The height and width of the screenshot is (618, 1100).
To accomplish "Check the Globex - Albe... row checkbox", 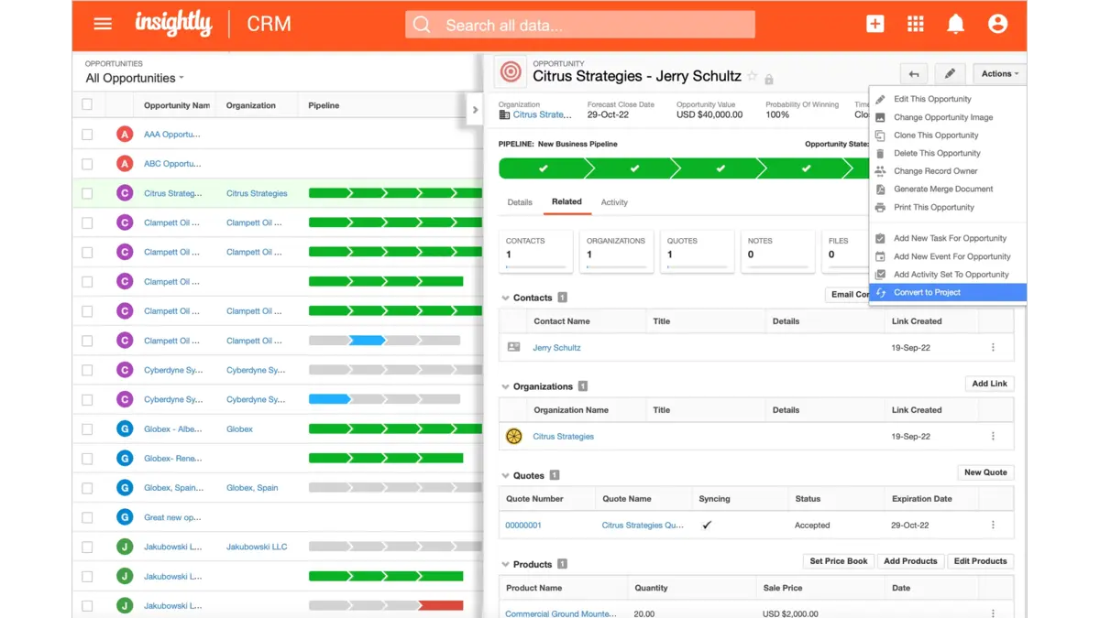I will coord(87,428).
